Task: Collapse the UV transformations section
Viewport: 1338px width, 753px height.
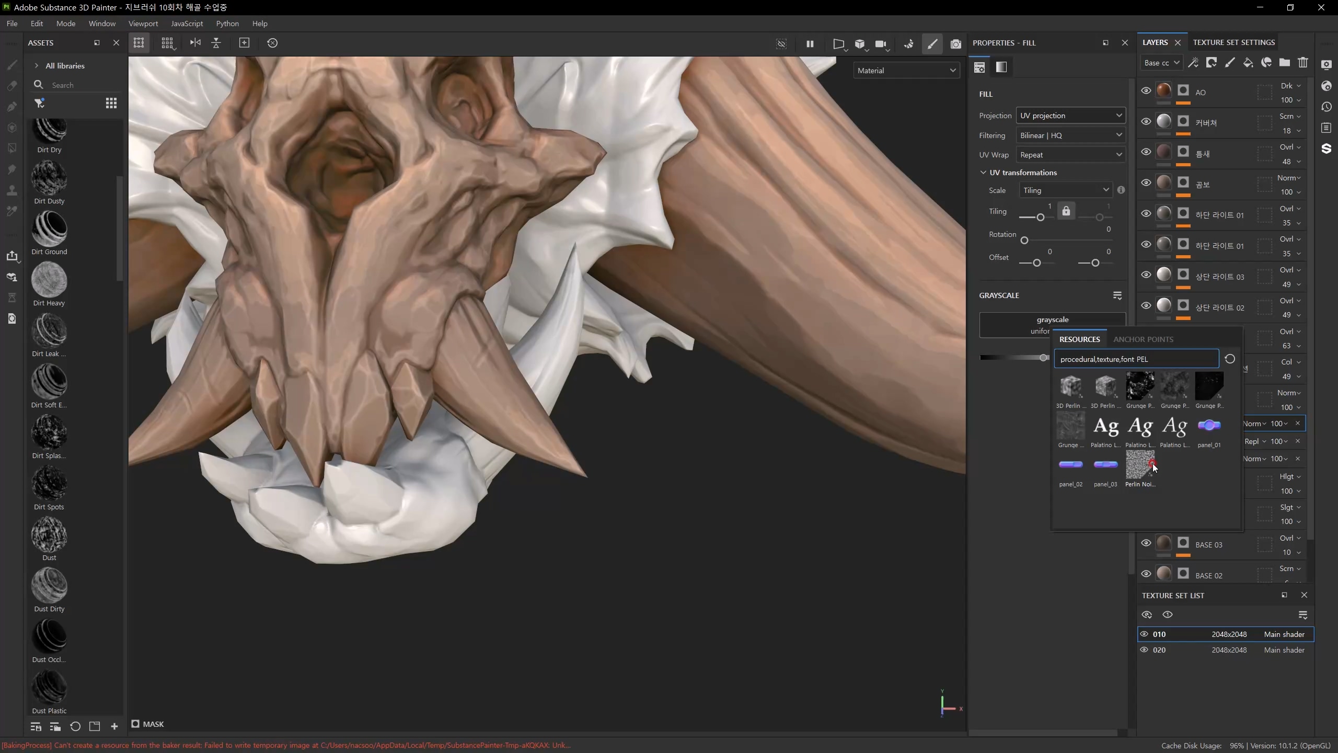Action: (x=983, y=173)
